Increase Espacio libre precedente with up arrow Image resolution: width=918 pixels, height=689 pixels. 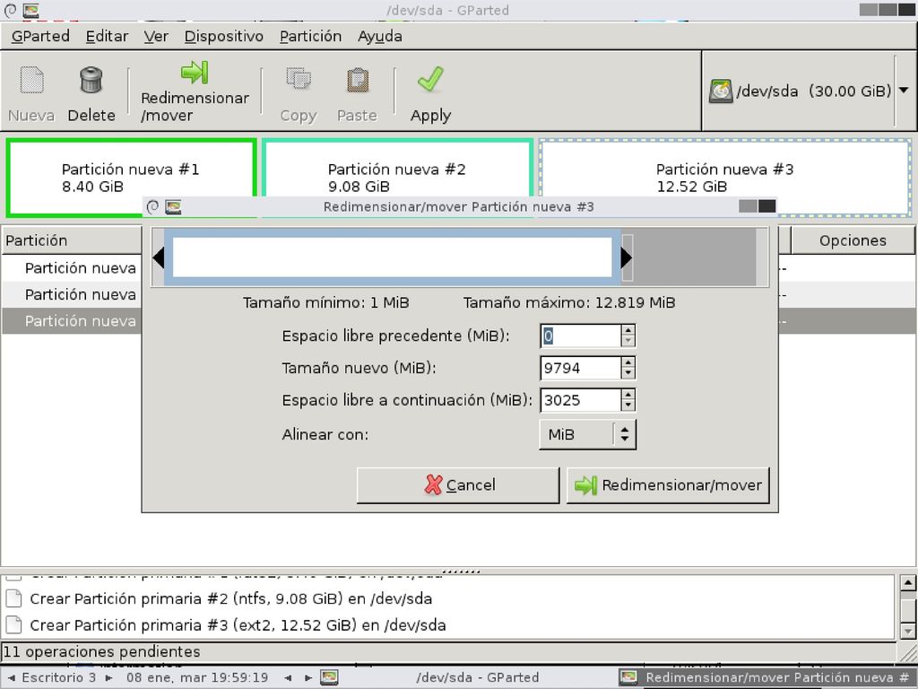pyautogui.click(x=628, y=330)
